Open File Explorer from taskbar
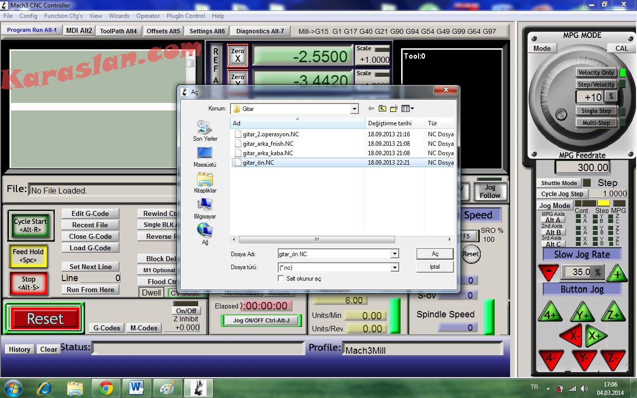This screenshot has width=637, height=398. pos(75,388)
